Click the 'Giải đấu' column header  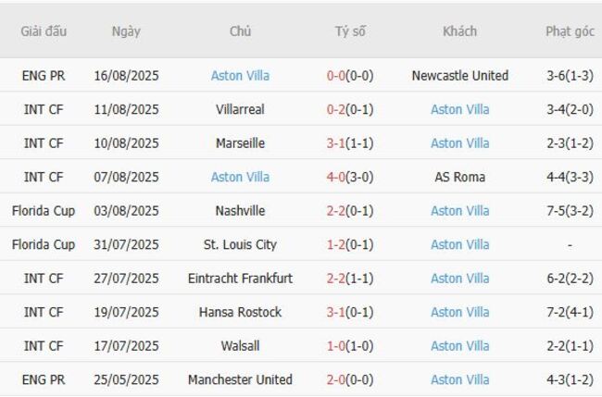44,31
